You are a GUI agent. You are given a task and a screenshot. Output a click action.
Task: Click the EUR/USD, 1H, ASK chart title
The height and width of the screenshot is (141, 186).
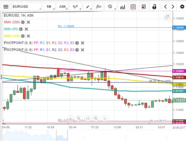[19, 15]
